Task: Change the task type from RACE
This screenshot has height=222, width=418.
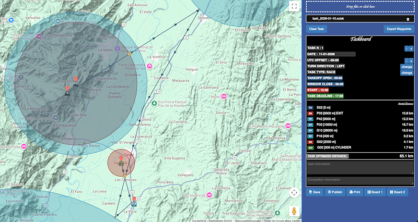Action: 406,73
